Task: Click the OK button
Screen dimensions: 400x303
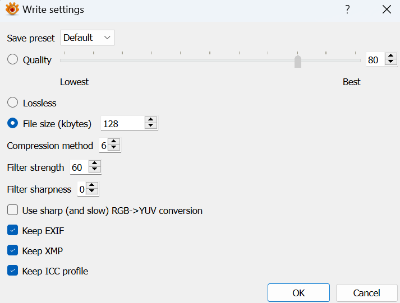Action: tap(298, 293)
